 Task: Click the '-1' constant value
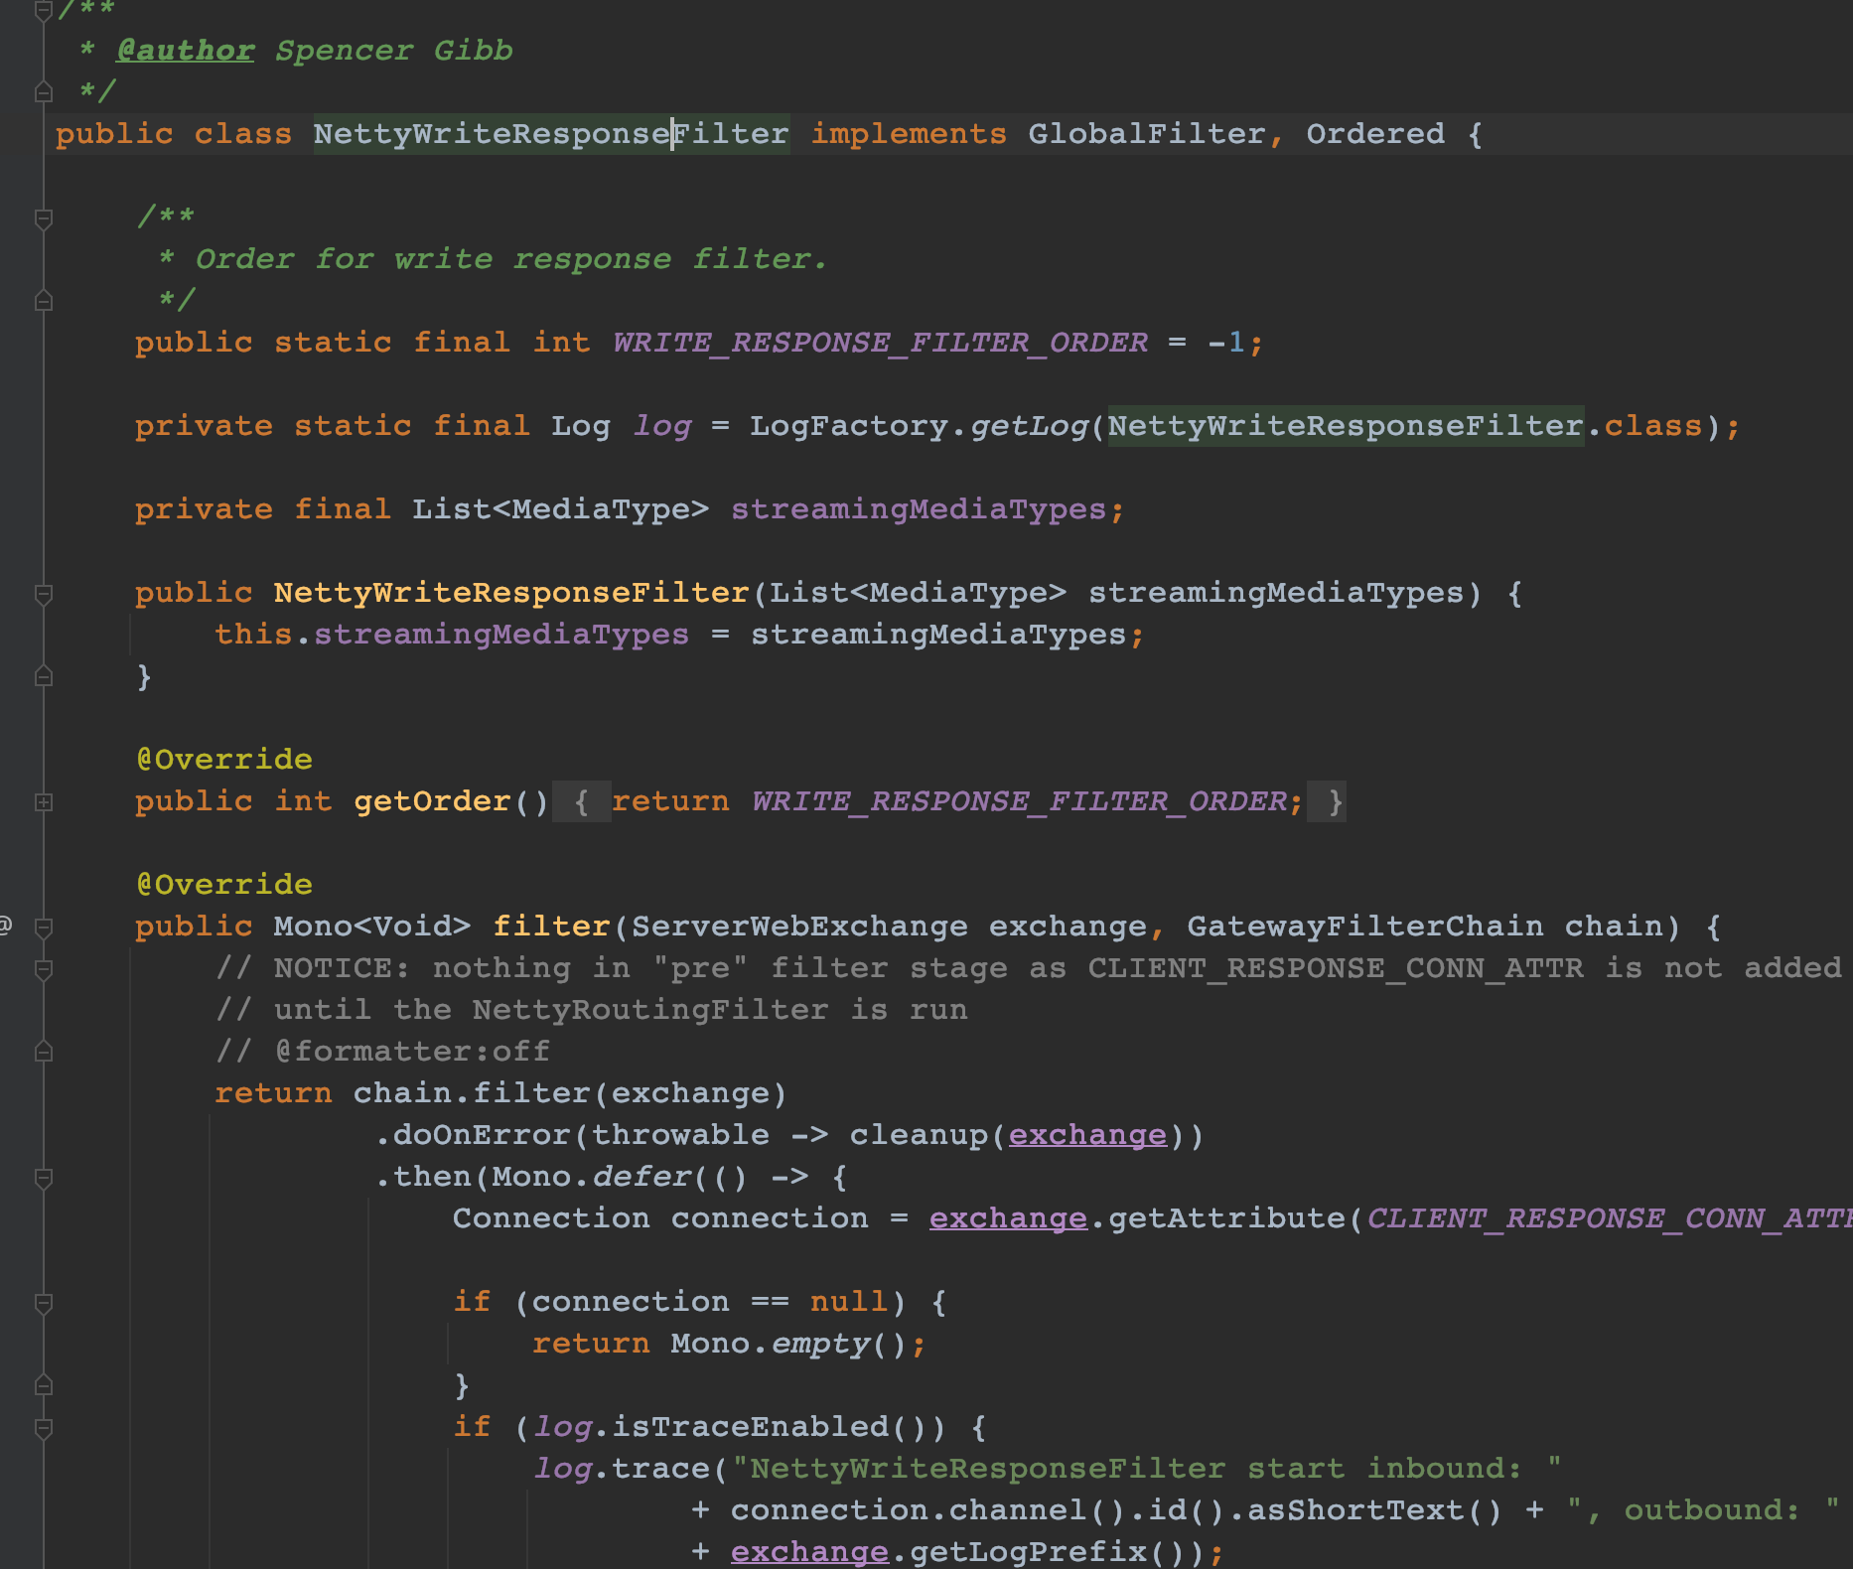click(1226, 343)
